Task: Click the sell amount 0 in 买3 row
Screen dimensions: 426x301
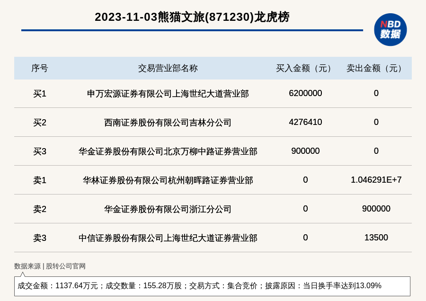Action: pos(376,151)
